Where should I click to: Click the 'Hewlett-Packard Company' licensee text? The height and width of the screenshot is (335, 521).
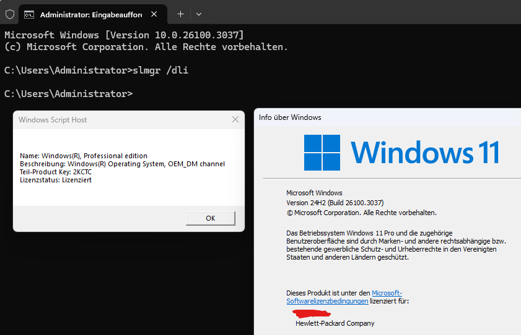(x=335, y=323)
